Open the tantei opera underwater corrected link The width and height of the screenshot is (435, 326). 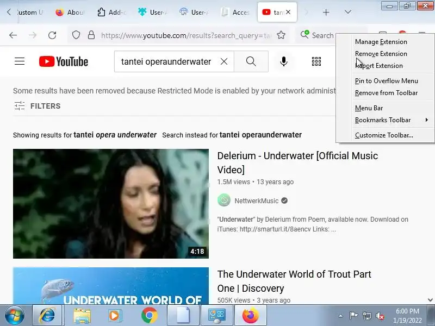pyautogui.click(x=115, y=135)
